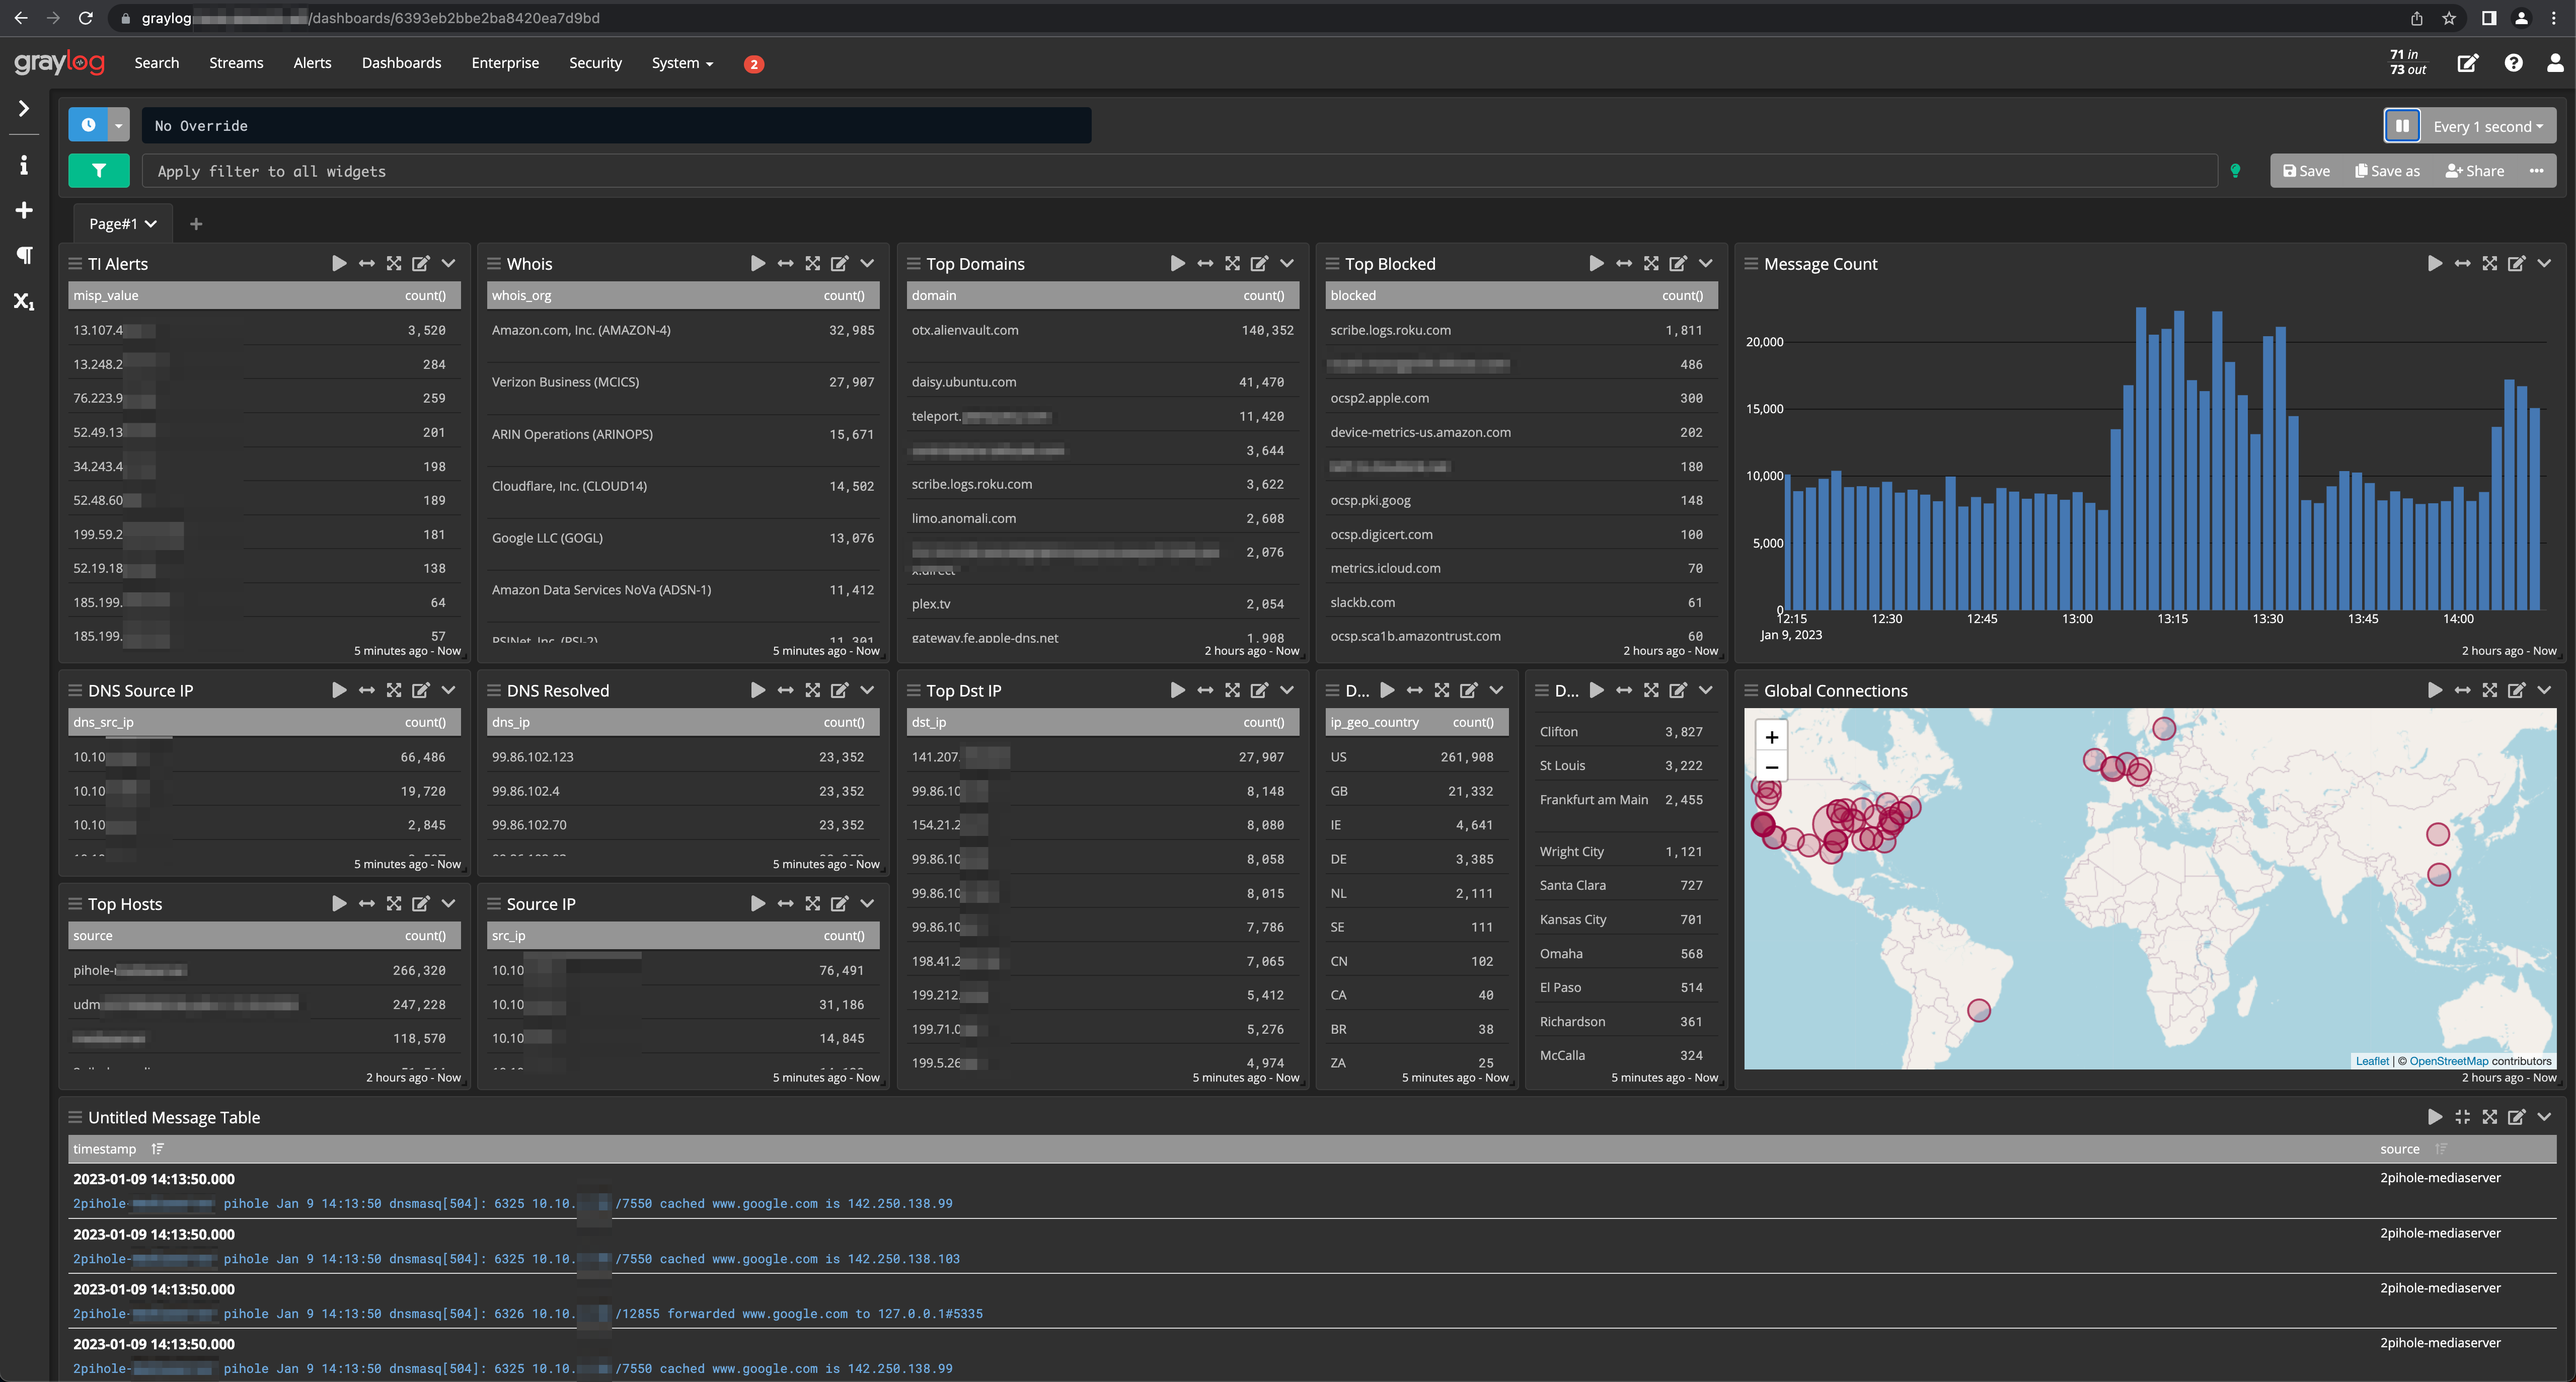Open the chevron menu on Top Domains widget
This screenshot has height=1382, width=2576.
click(x=1287, y=263)
